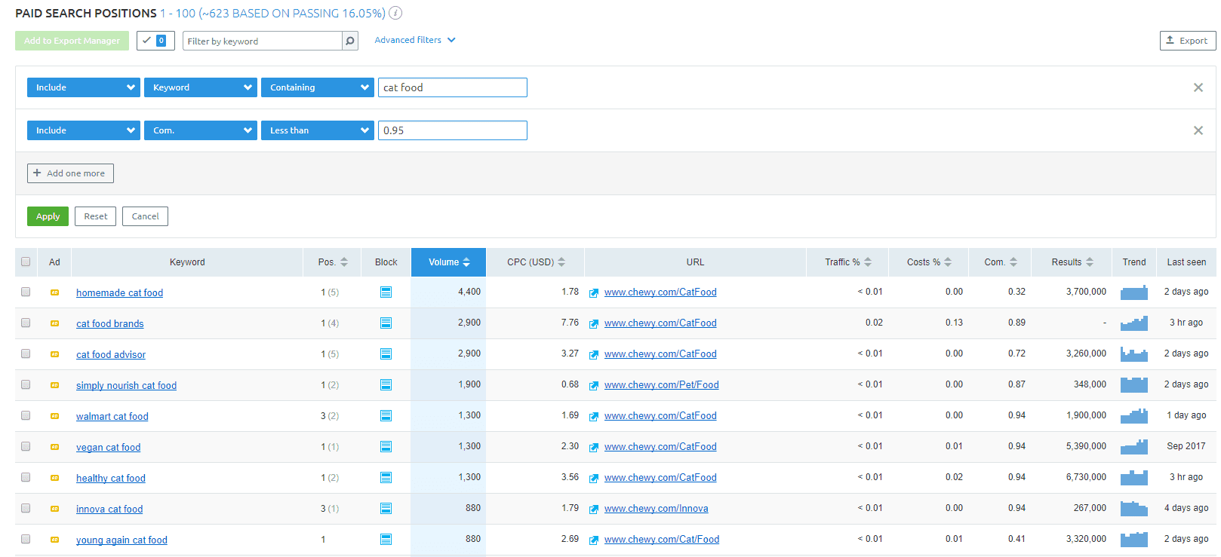Click the 0.95 filter value field
Image resolution: width=1221 pixels, height=557 pixels.
coord(453,130)
